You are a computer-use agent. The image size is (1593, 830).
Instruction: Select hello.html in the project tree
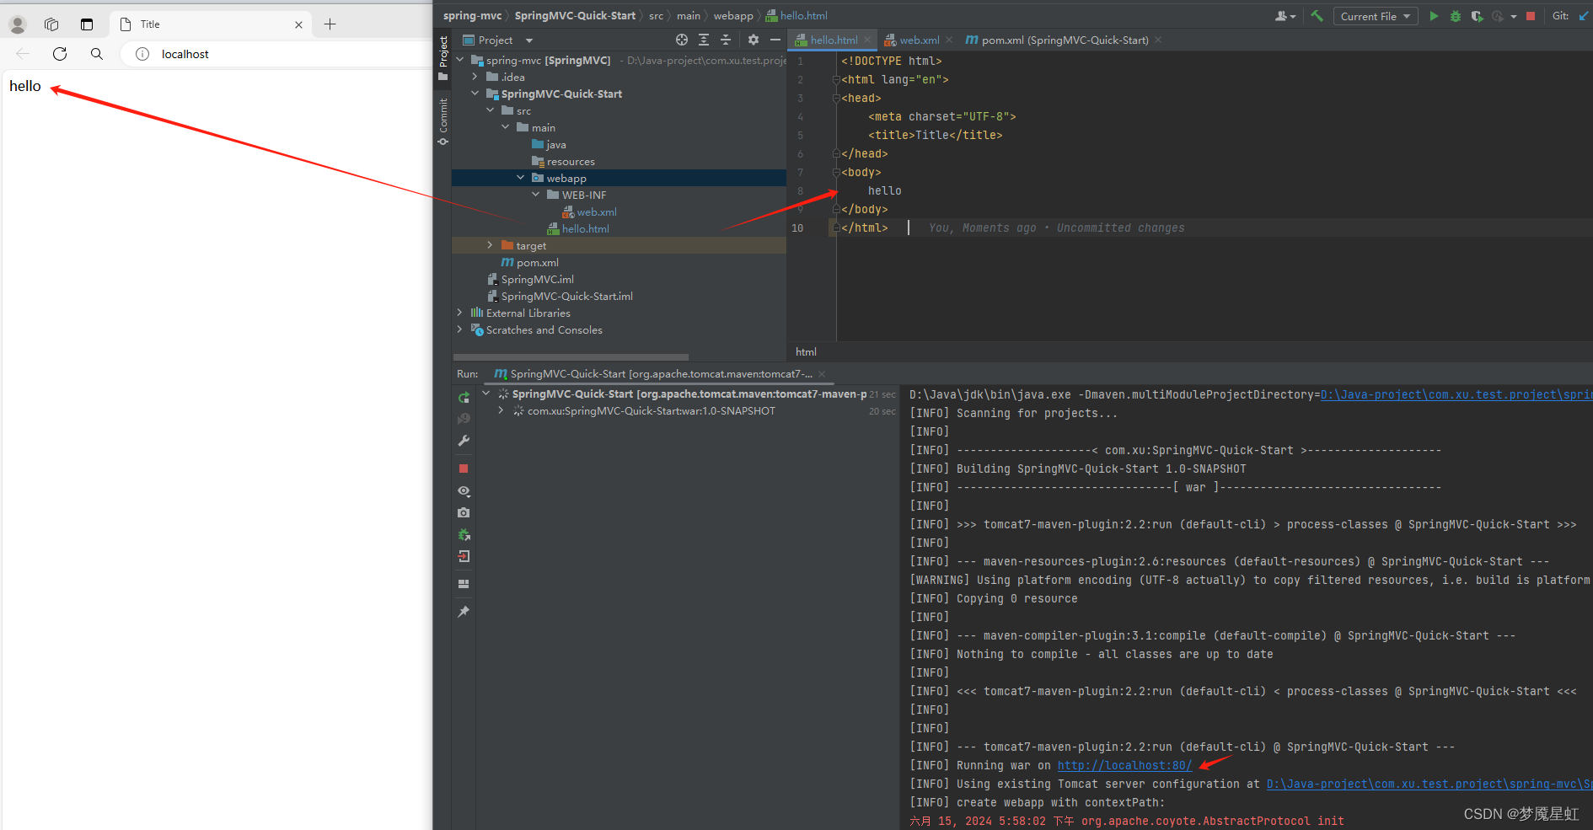tap(577, 228)
